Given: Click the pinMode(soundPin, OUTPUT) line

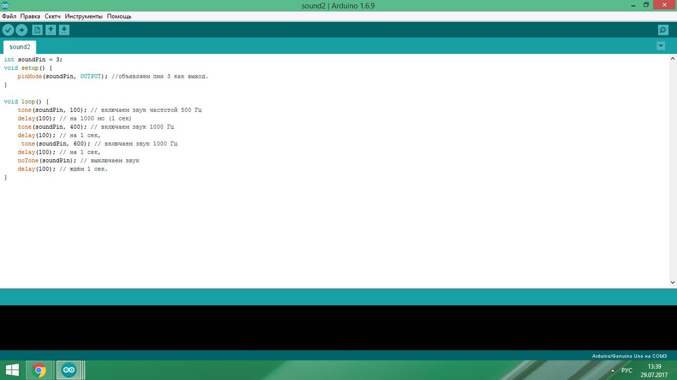Looking at the screenshot, I should pos(113,77).
